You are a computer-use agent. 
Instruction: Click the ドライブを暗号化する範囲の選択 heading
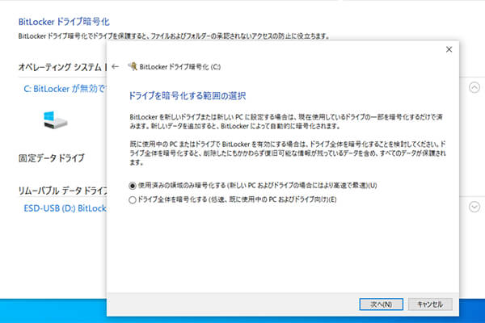point(188,96)
